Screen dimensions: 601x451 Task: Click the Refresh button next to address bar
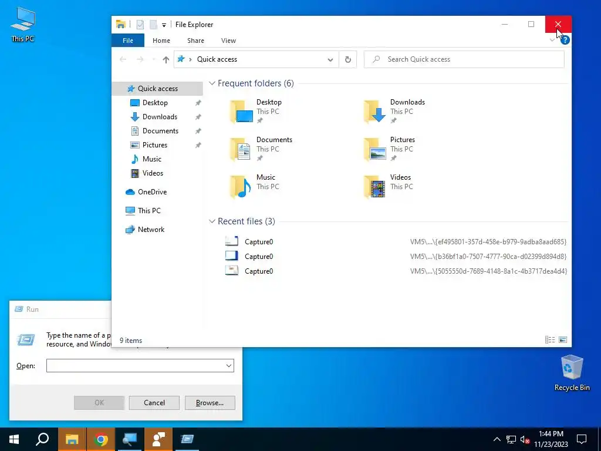pos(348,59)
